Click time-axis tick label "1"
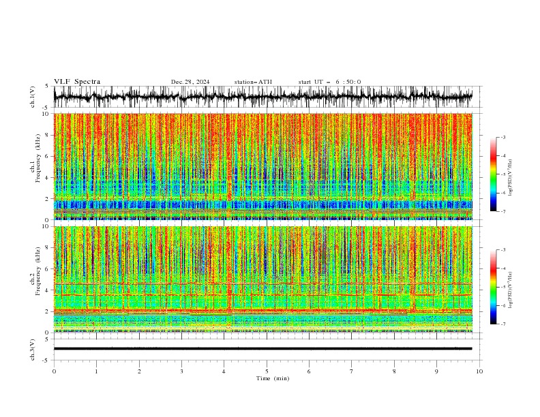The height and width of the screenshot is (417, 540). point(96,371)
